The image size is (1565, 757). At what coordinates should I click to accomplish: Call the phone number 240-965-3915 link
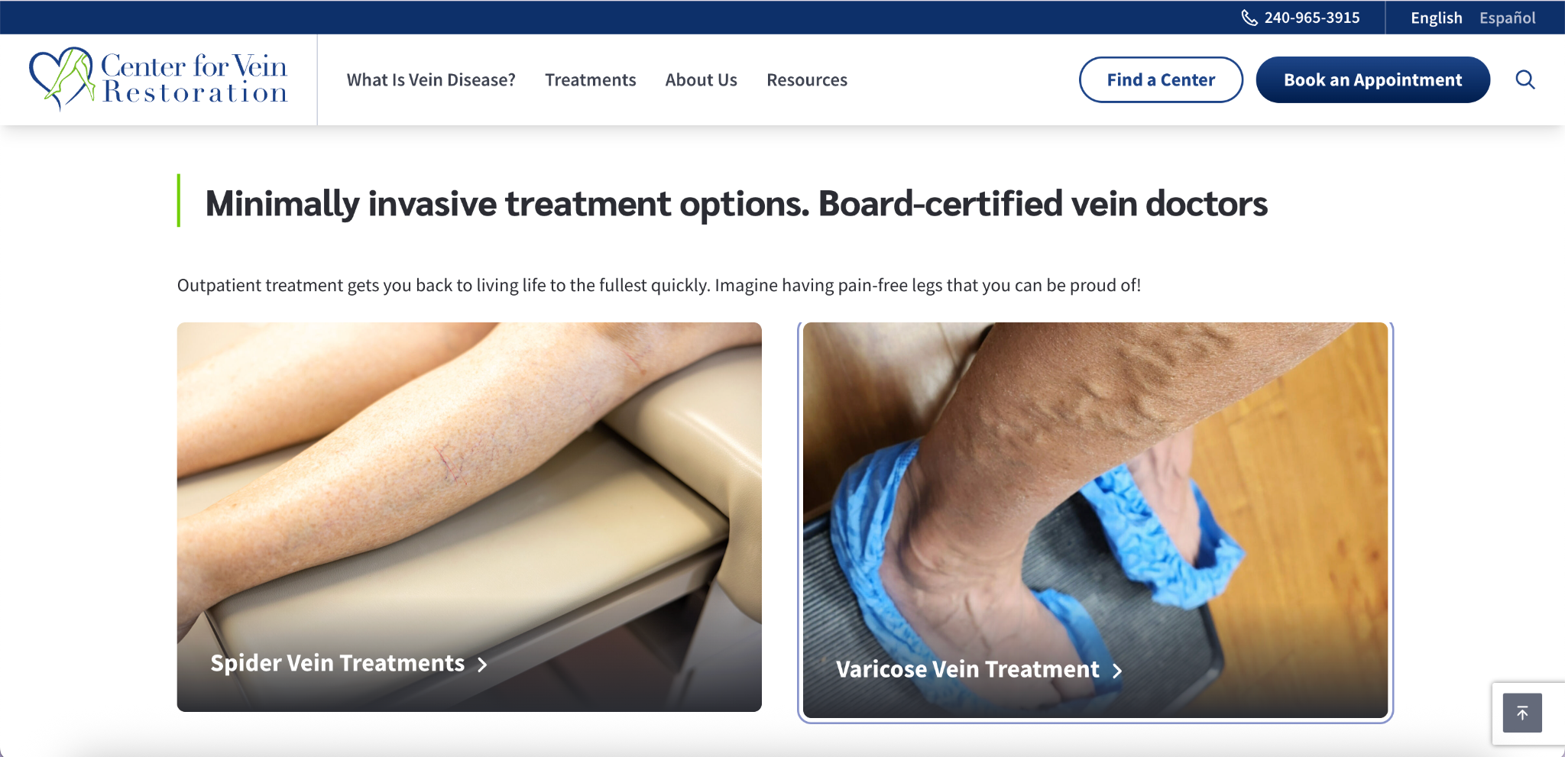coord(1312,18)
